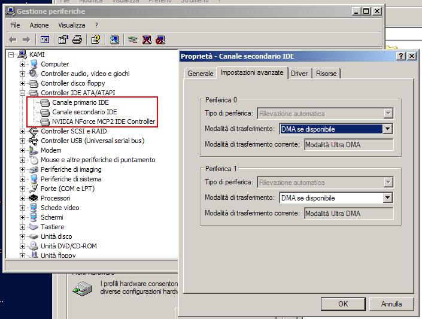Open Periferica 0 Tipo di periferica dropdown
The image size is (422, 319).
388,113
